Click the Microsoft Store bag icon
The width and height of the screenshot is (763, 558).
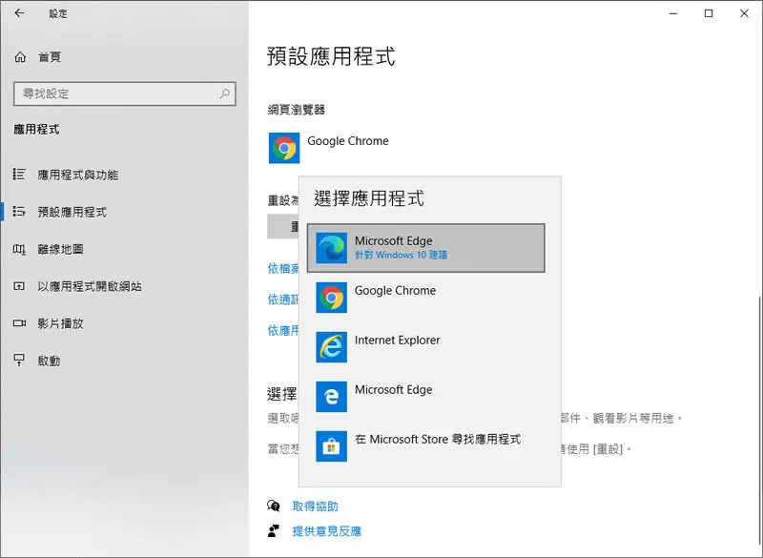[331, 446]
